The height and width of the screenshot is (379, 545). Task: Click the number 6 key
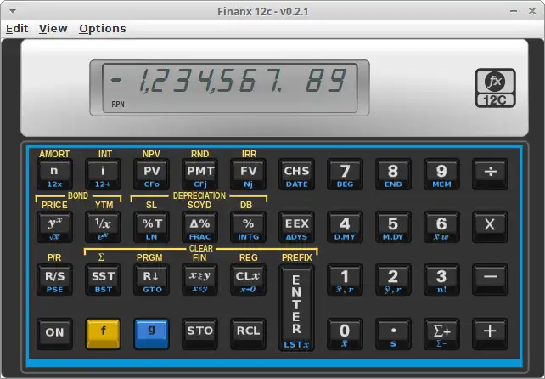click(x=441, y=227)
